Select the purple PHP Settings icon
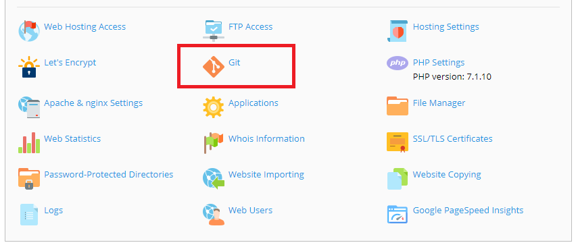This screenshot has width=576, height=247. tap(398, 63)
